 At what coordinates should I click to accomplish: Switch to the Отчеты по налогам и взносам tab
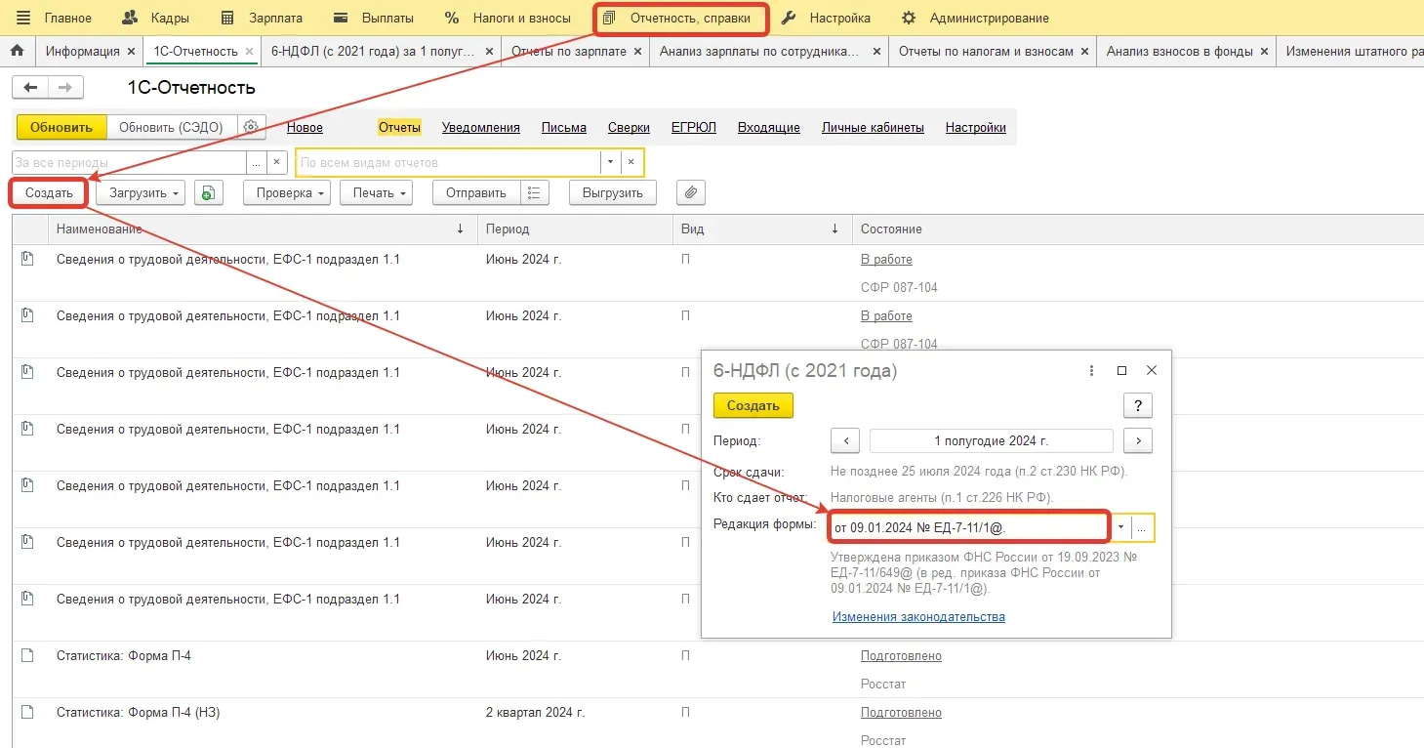[x=986, y=51]
